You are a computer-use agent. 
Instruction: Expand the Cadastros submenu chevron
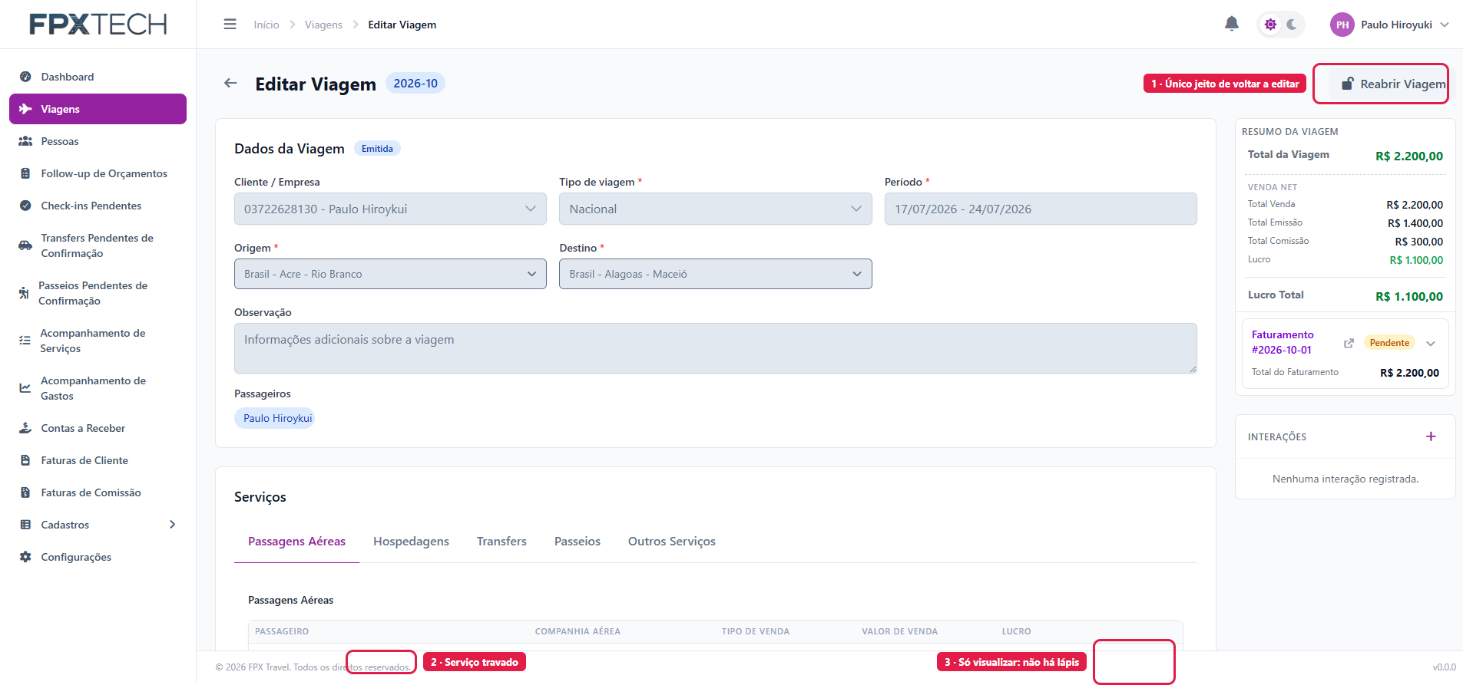tap(172, 525)
